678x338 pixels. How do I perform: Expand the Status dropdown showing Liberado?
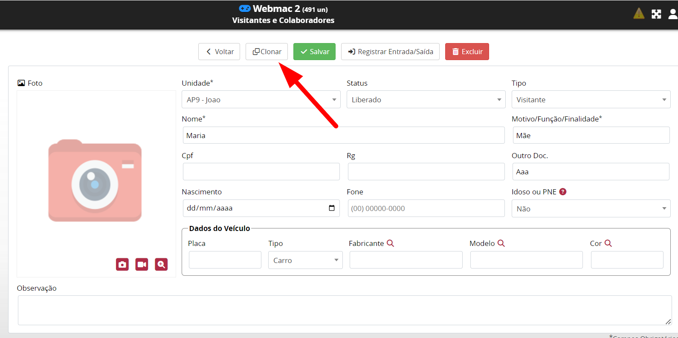click(426, 100)
